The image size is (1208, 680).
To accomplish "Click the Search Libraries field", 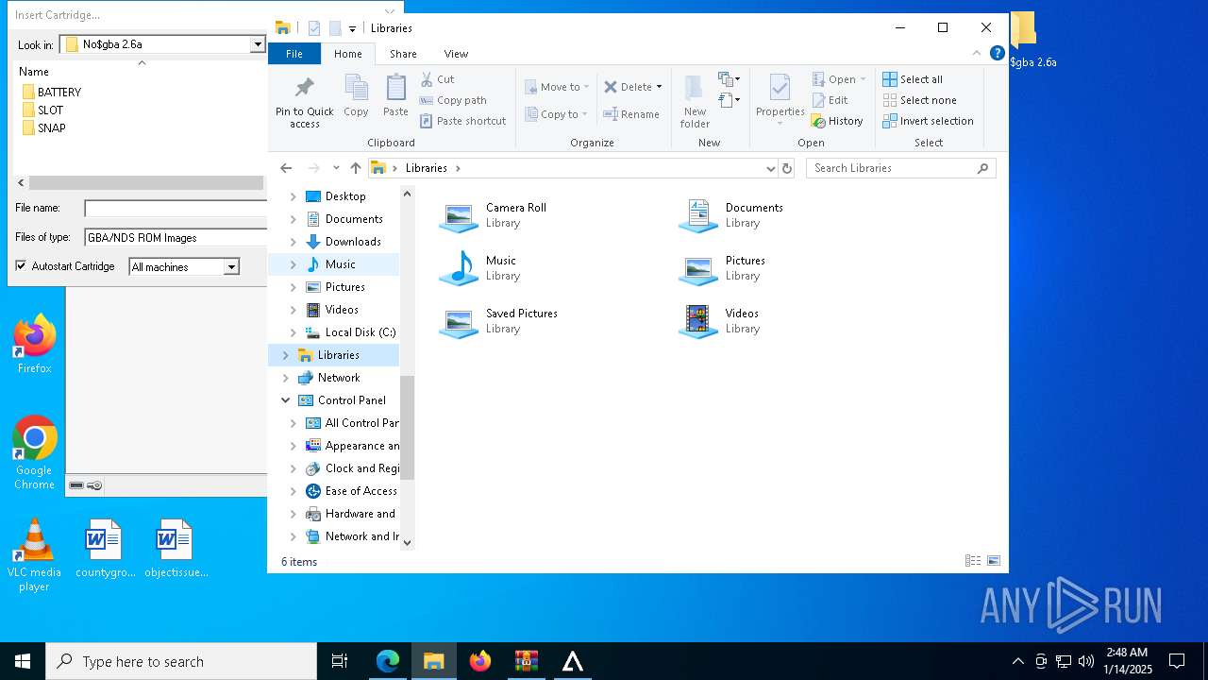I will coord(901,168).
